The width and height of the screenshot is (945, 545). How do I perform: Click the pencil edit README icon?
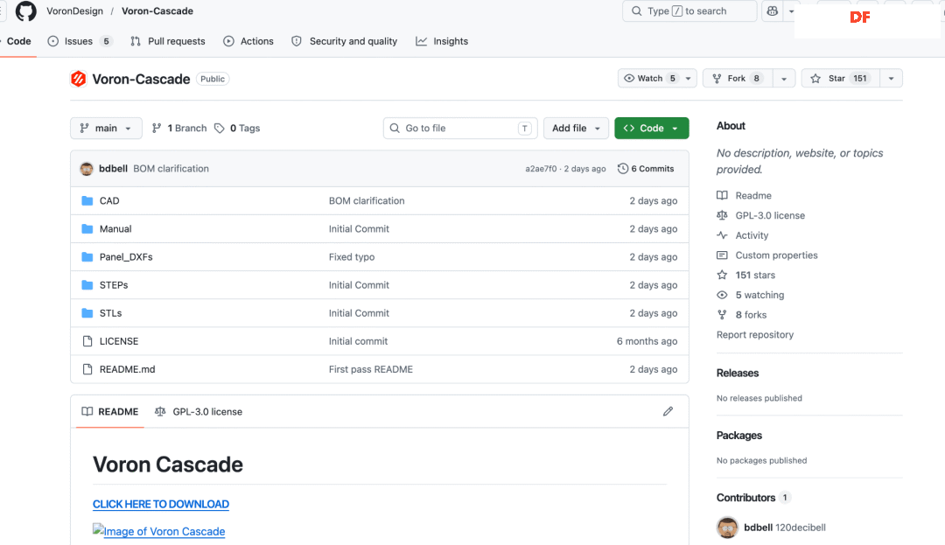click(668, 411)
